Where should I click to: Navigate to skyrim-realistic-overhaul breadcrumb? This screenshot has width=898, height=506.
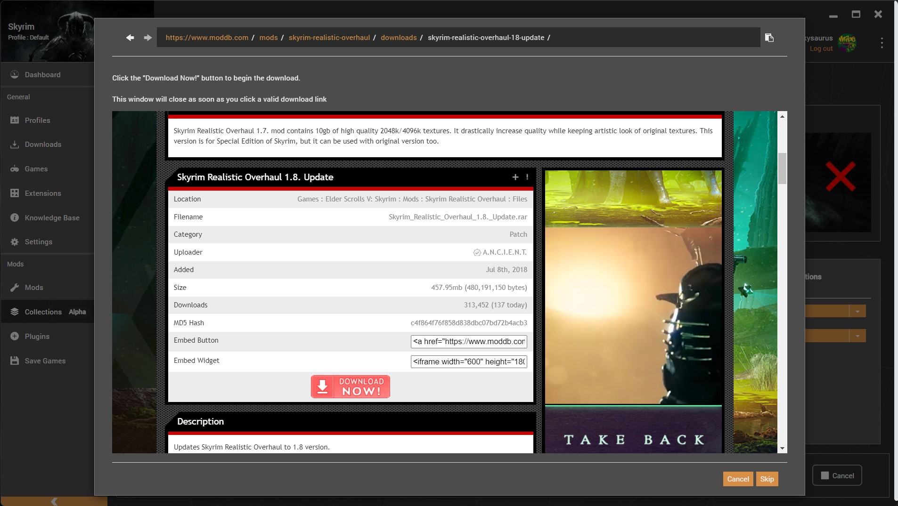[329, 38]
